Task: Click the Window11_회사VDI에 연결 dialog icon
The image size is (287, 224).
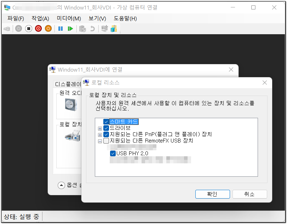Action: click(52, 69)
